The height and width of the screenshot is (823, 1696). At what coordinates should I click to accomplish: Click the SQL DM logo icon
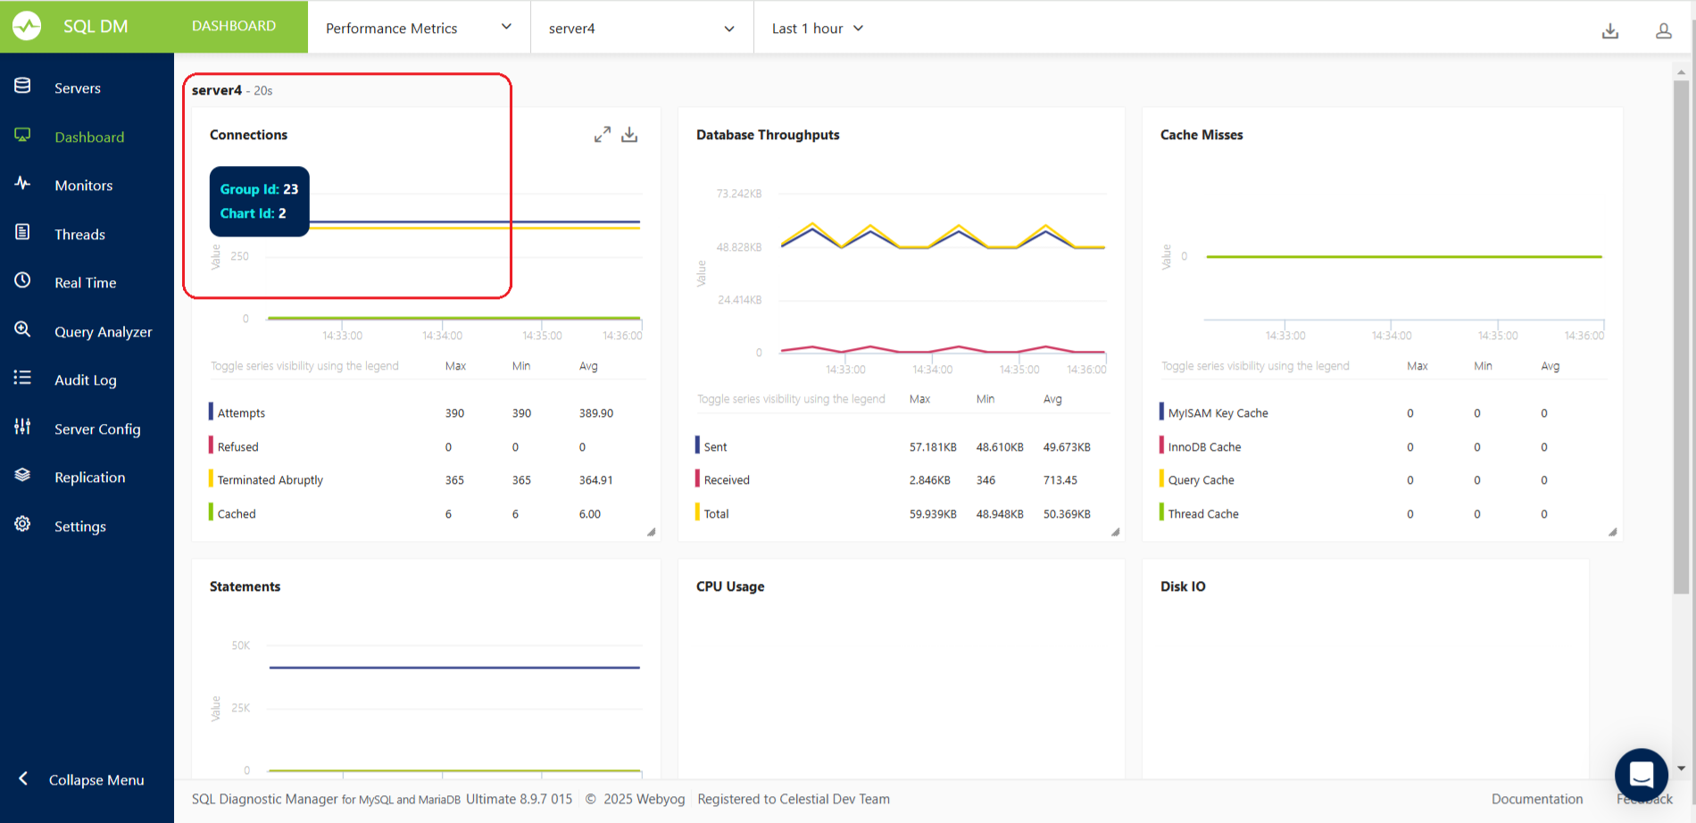click(27, 26)
